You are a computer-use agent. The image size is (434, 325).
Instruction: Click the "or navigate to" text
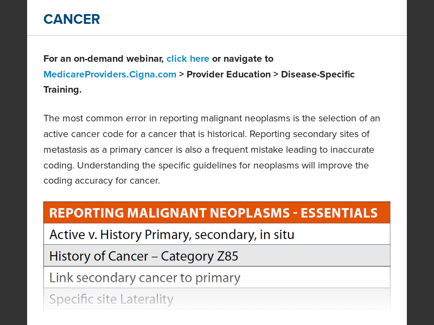click(x=242, y=58)
